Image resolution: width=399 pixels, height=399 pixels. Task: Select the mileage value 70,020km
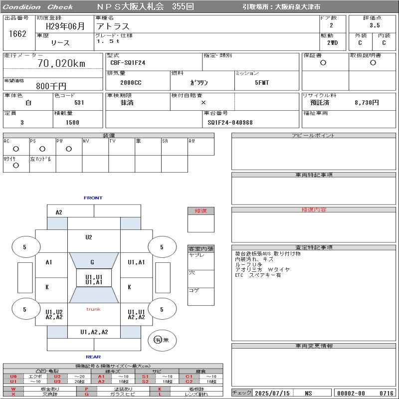[x=61, y=63]
